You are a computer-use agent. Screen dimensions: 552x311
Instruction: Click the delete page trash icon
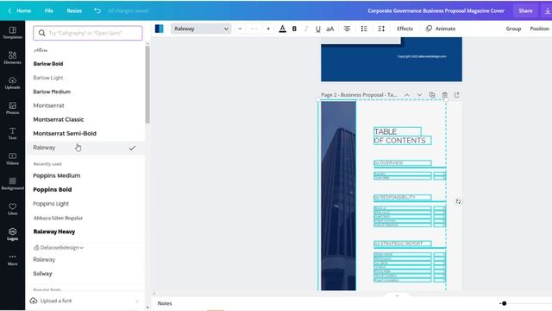(445, 95)
